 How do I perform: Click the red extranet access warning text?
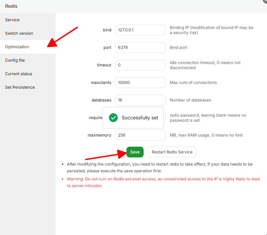pyautogui.click(x=163, y=182)
